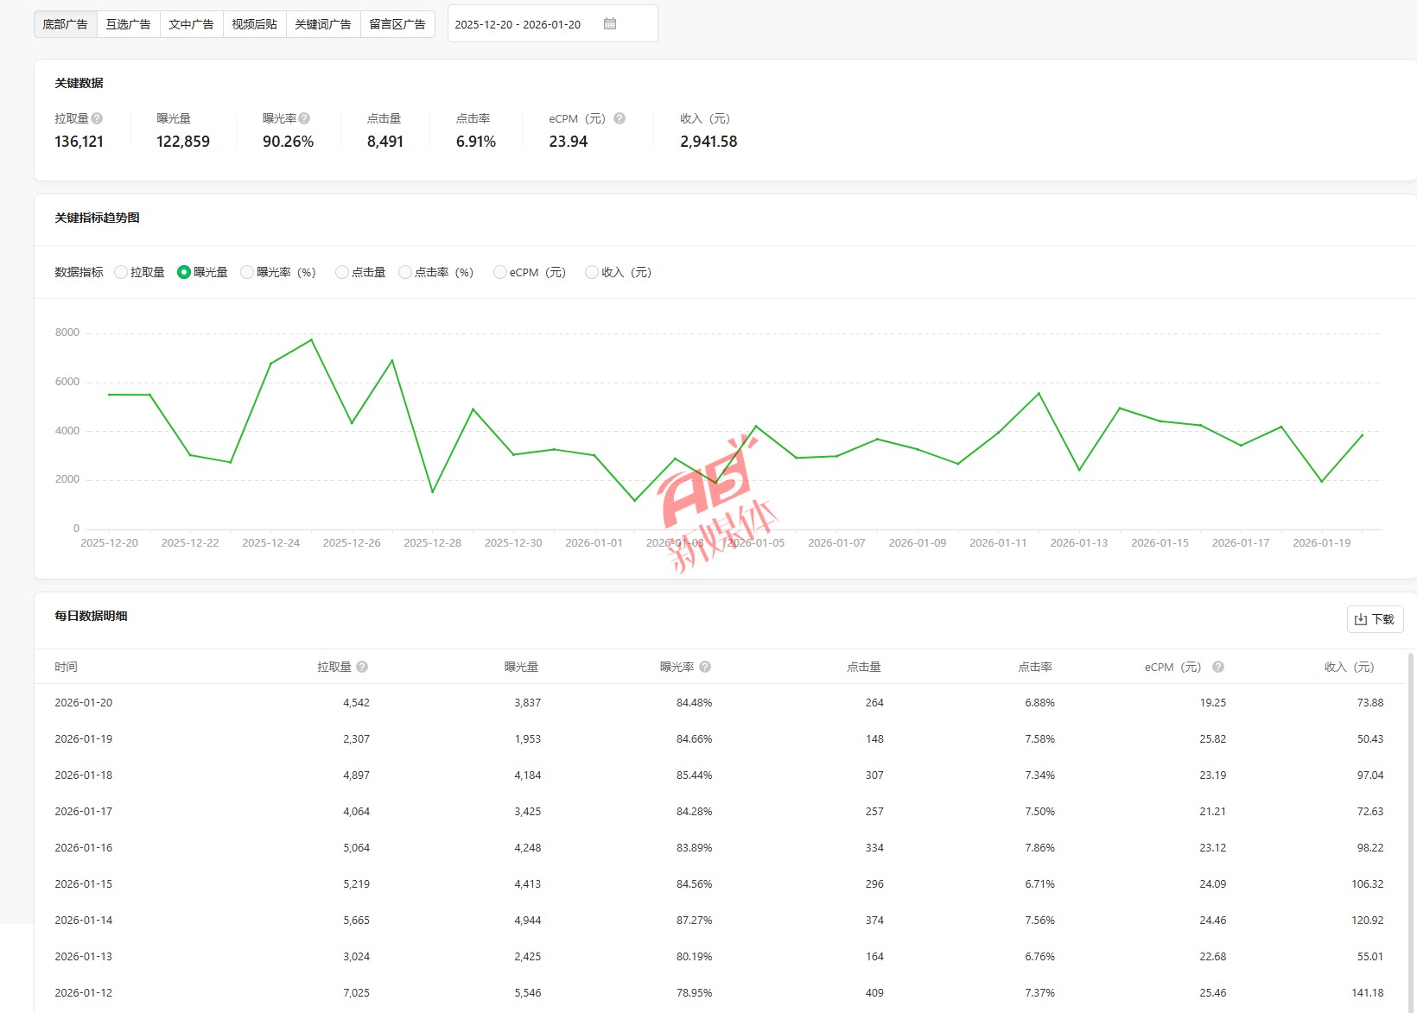Open the 视频后贴 tab
The image size is (1417, 1013).
tap(254, 24)
